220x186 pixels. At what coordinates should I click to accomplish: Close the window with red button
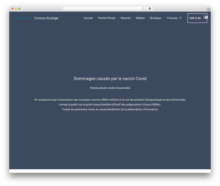(13, 9)
